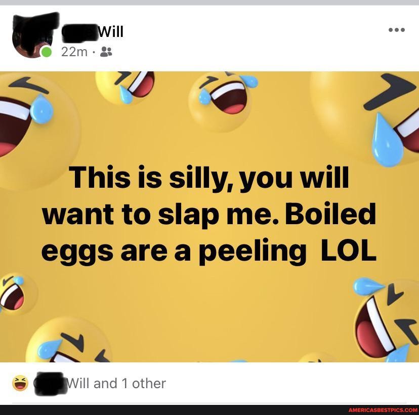The image size is (419, 415).
Task: Open the three-dot post options menu
Action: pyautogui.click(x=396, y=30)
